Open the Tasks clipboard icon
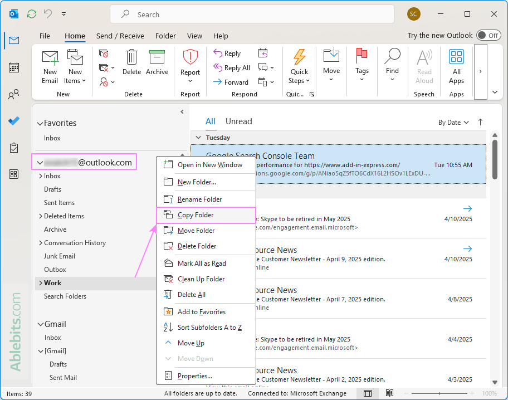The image size is (508, 400). click(x=13, y=148)
